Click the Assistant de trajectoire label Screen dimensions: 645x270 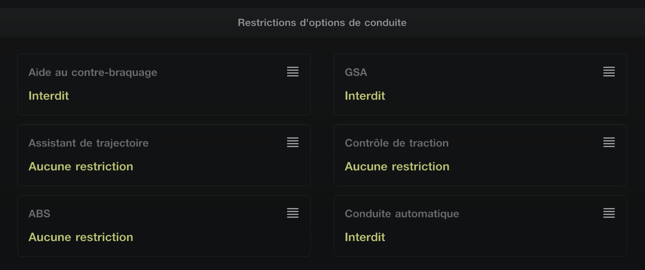[x=88, y=143]
